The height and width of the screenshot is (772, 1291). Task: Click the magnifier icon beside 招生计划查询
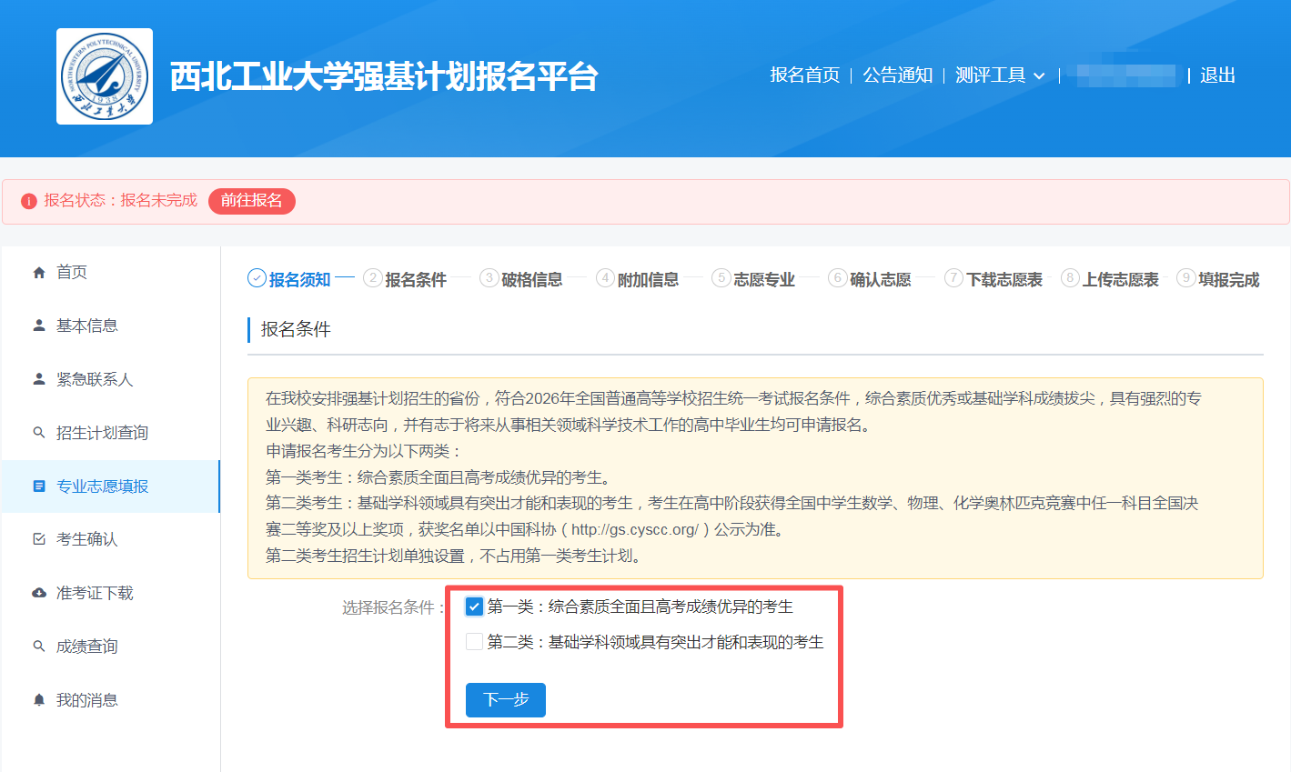point(39,433)
